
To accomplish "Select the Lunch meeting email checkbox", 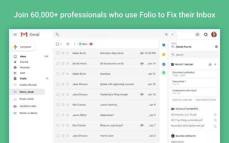I will 58,105.
